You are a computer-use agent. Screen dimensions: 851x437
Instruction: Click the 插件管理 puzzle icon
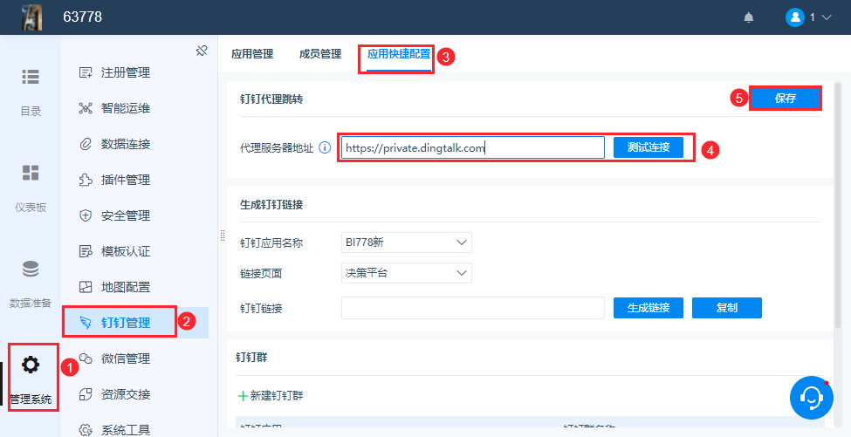(x=86, y=180)
